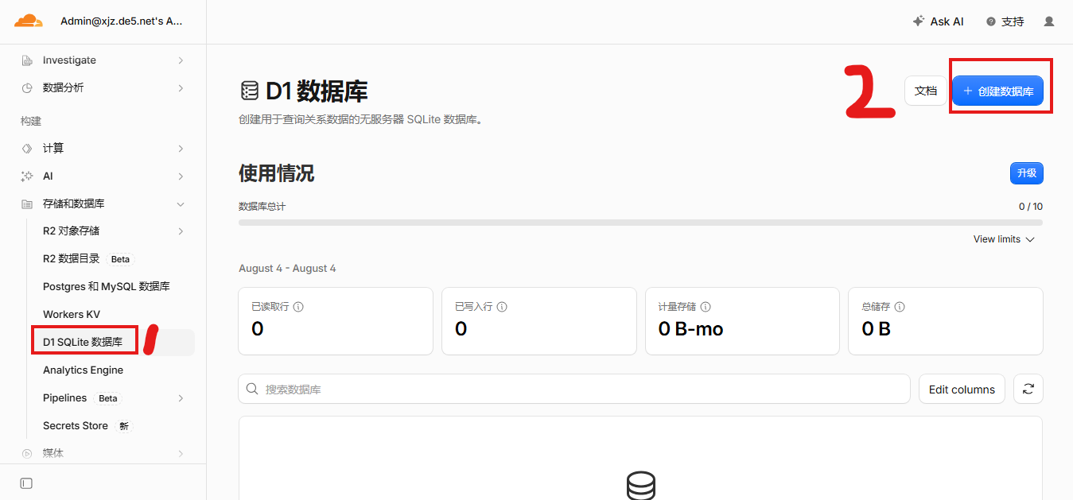
Task: Click info icon next to 已写入行
Action: [503, 306]
